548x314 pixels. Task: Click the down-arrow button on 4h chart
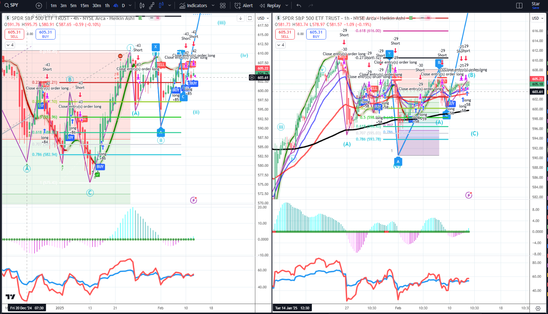point(241,18)
